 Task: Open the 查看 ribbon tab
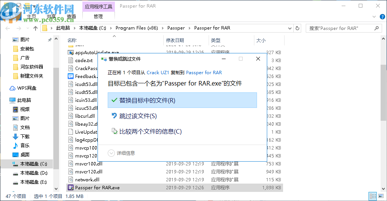(x=71, y=17)
